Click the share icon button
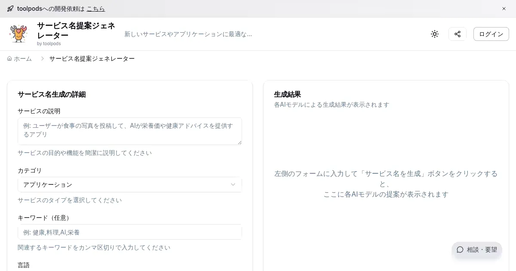 pos(458,34)
